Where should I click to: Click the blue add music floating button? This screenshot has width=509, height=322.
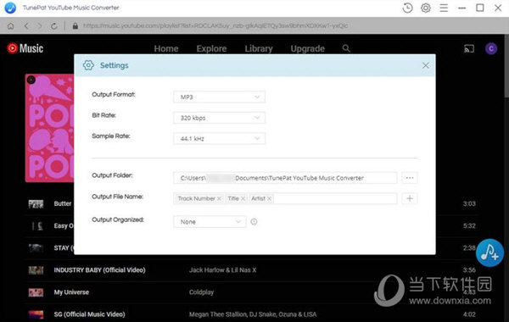(489, 253)
